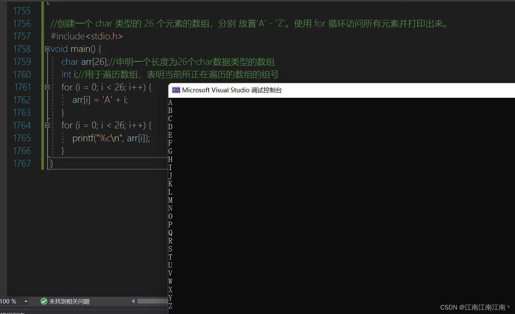Click the green checkmark status icon

[44, 301]
